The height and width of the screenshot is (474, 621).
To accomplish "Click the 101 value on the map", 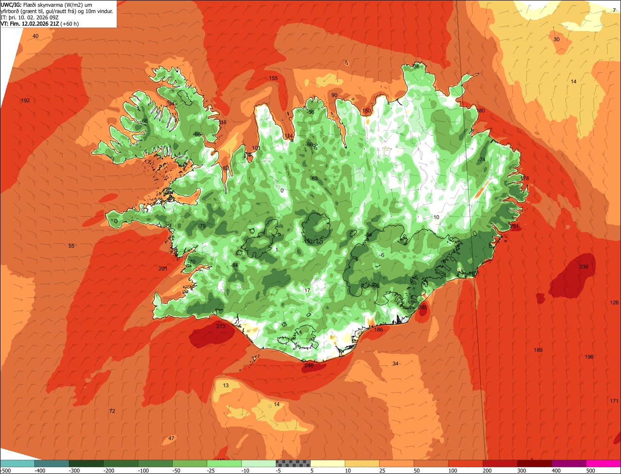I will click(256, 148).
